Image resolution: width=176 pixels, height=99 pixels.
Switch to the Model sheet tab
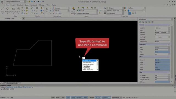coord(3,83)
